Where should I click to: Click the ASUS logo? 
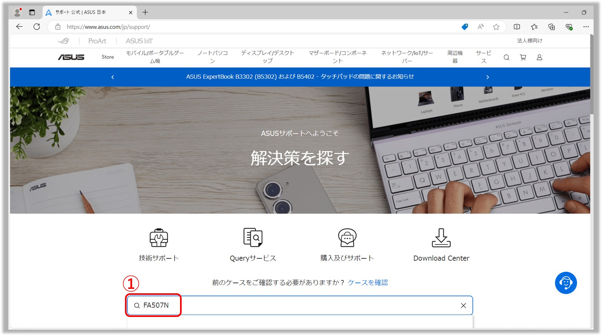tap(71, 57)
